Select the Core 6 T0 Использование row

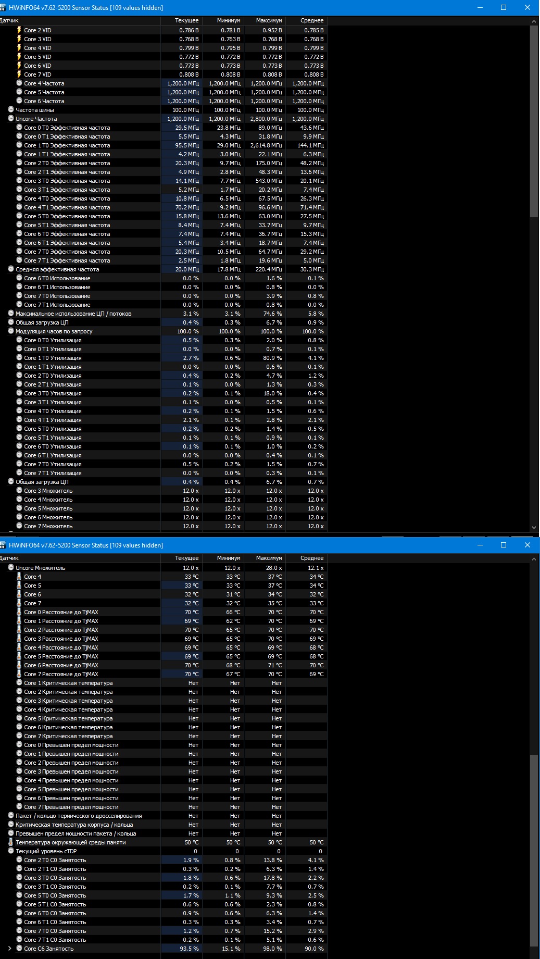tap(164, 278)
